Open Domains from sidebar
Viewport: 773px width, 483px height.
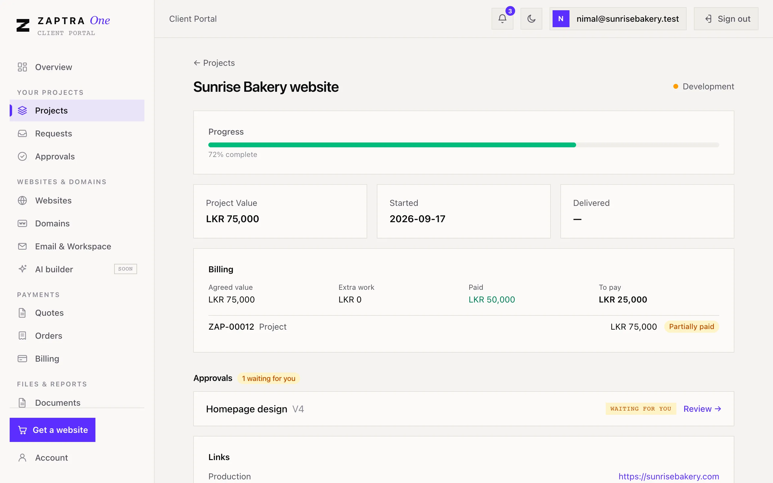click(x=77, y=224)
